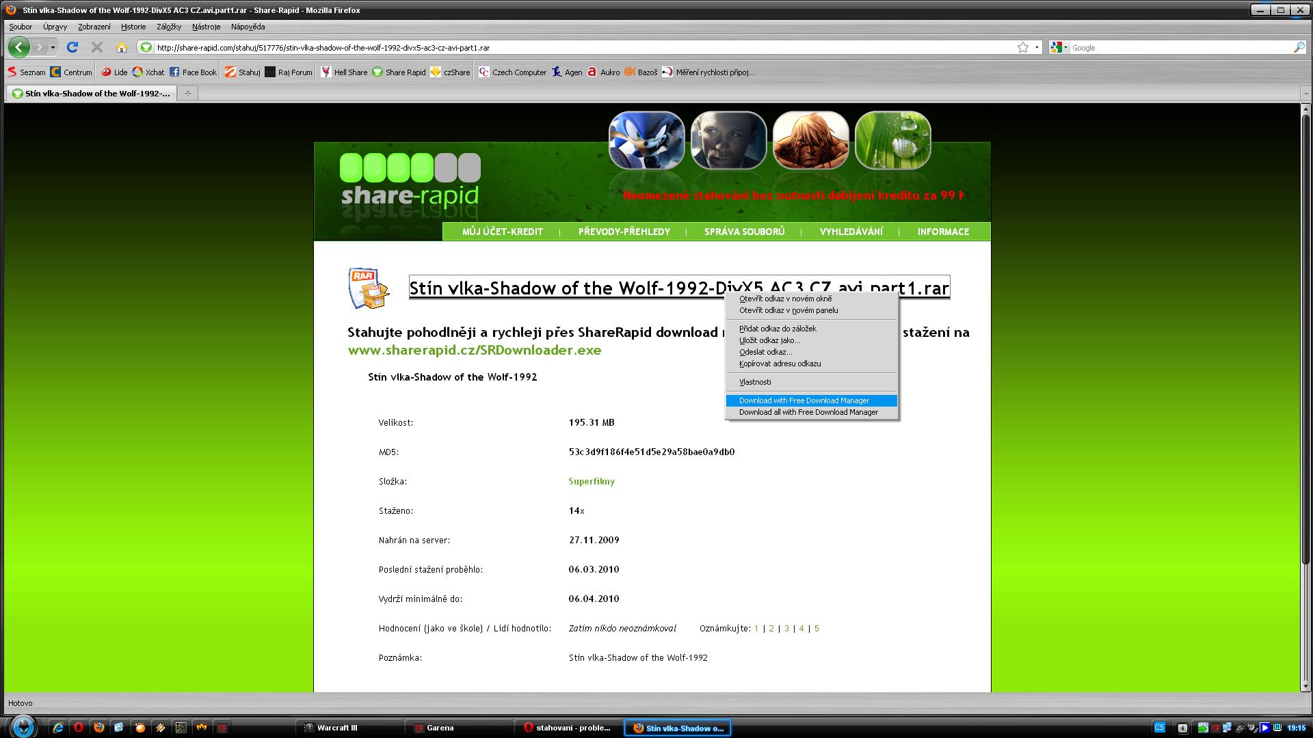Choose Download with Free Download Manager
The image size is (1313, 738).
tap(804, 400)
